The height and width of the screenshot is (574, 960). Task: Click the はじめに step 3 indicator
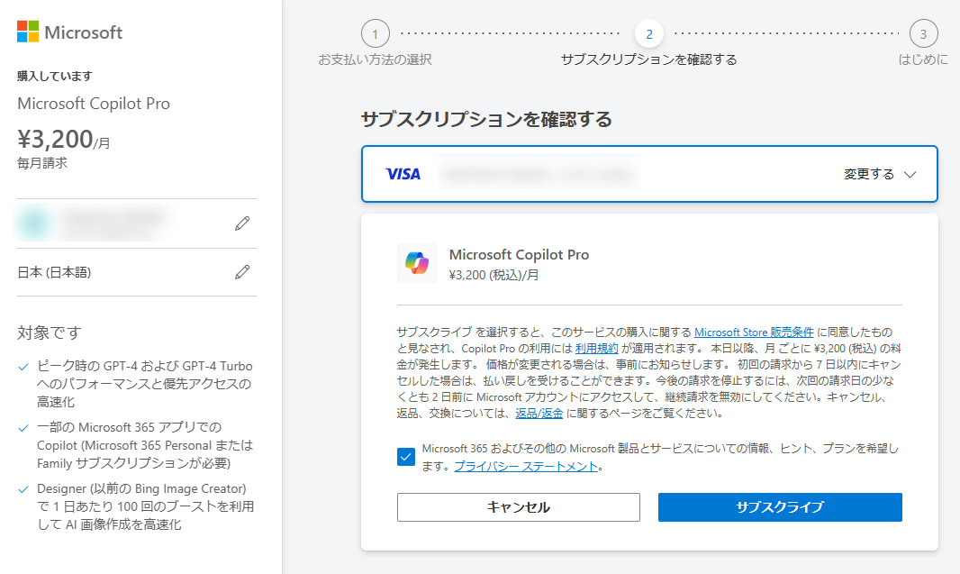(x=922, y=34)
